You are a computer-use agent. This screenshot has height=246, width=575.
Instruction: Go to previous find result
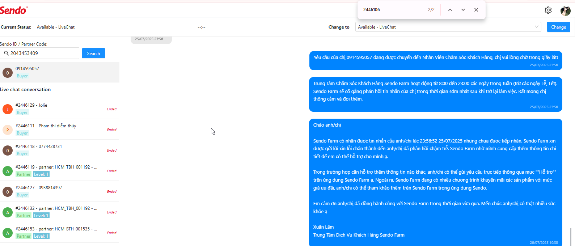click(x=450, y=10)
